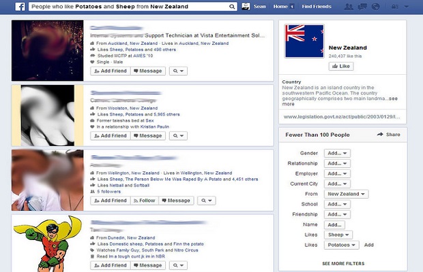The height and width of the screenshot is (272, 423).
Task: Open the '4,451 others' likes link
Action: coord(245,179)
